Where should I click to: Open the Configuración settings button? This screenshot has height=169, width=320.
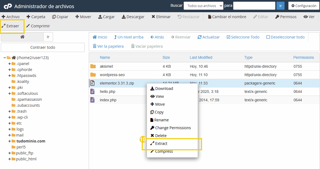(x=303, y=6)
